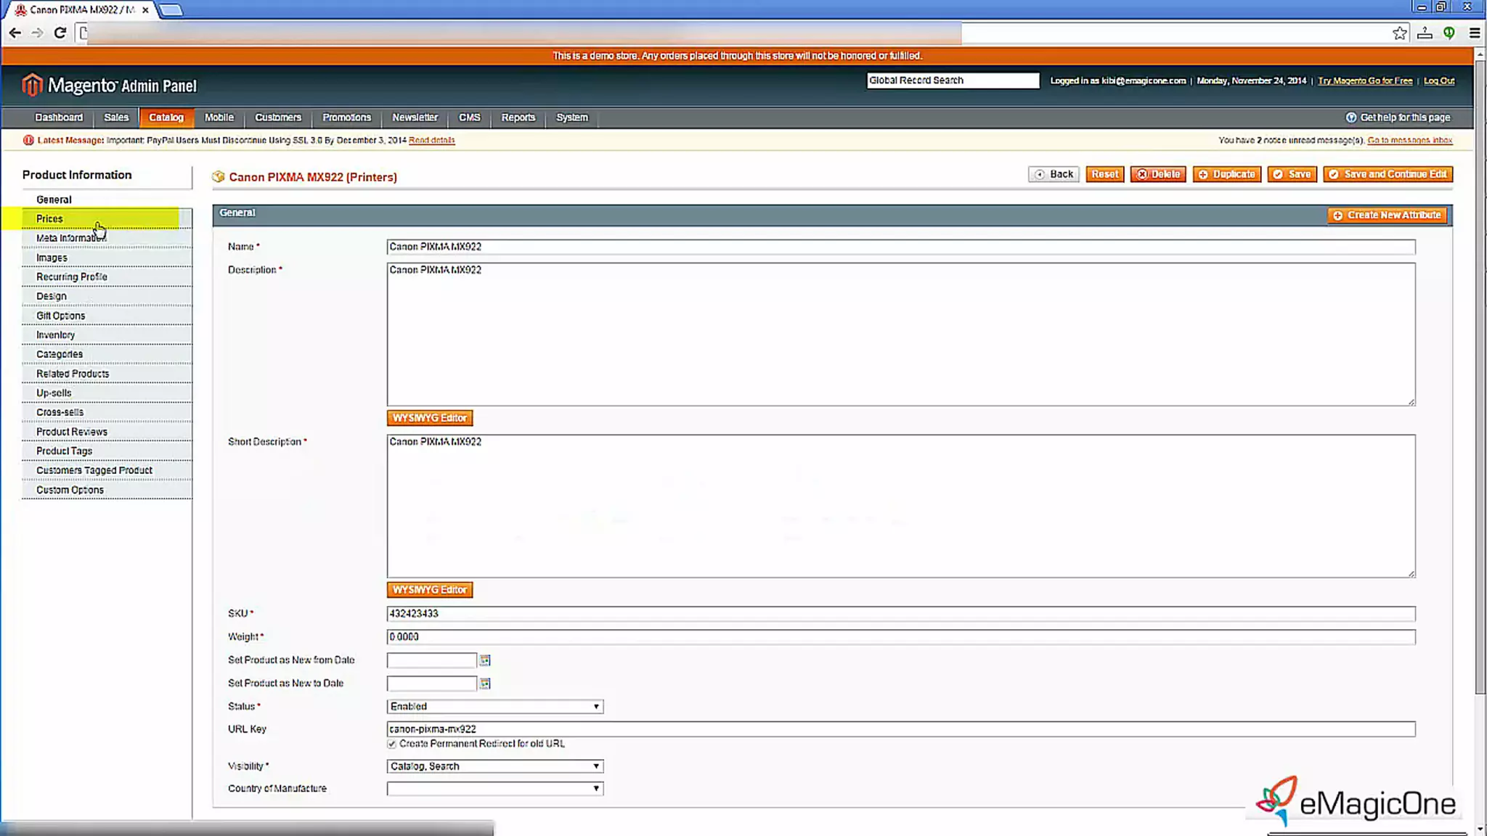Click the browser back arrow

(x=15, y=33)
